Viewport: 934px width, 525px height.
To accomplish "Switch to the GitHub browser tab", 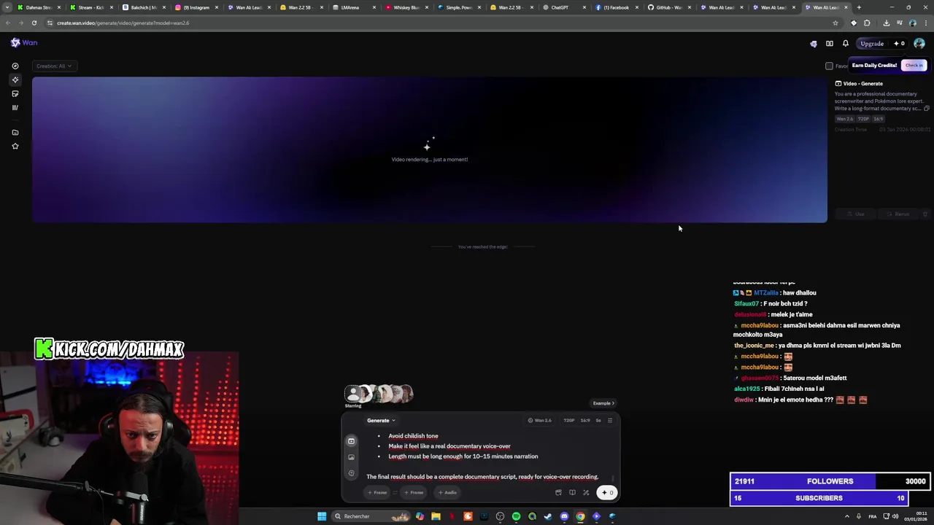I will click(x=668, y=7).
